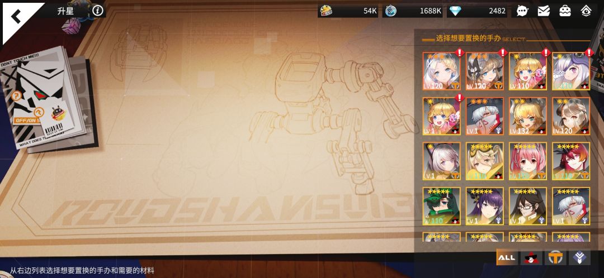Select the purple-haired five-star figure Lv.1
The height and width of the screenshot is (278, 604).
(484, 206)
